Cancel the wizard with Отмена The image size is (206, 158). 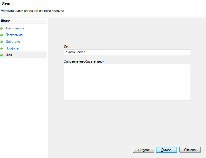coord(190,150)
